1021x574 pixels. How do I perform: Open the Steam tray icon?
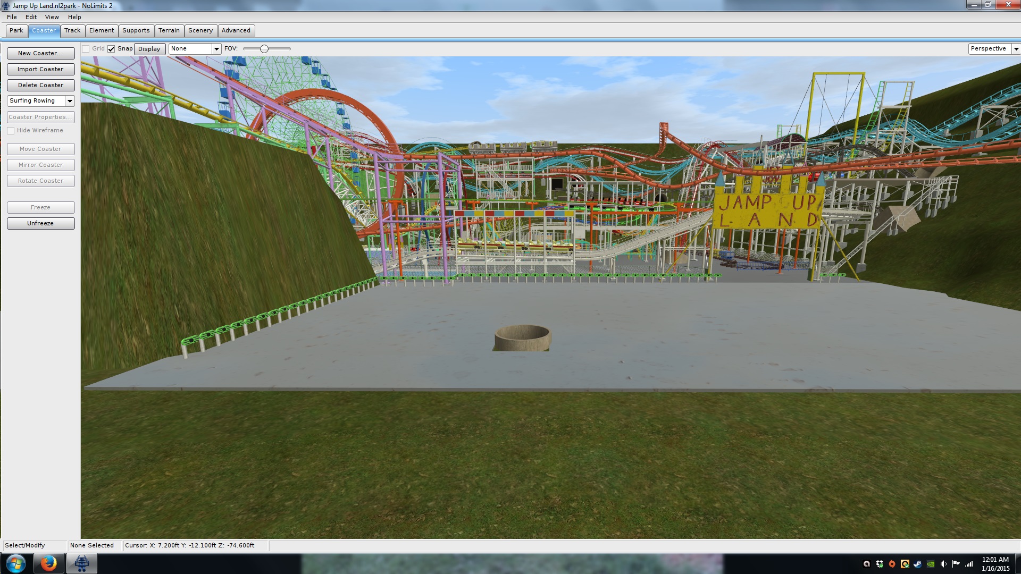point(918,564)
